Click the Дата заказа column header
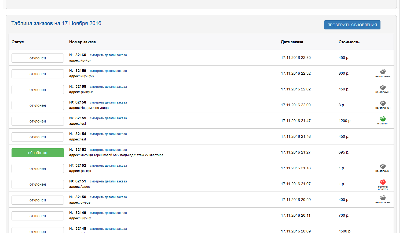The height and width of the screenshot is (233, 403). [292, 42]
